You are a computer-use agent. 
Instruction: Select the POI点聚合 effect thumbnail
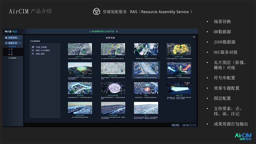(x=113, y=49)
